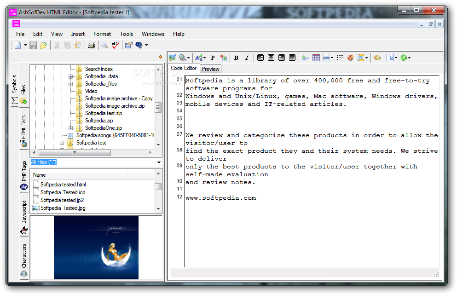This screenshot has width=457, height=295.
Task: Click the blue gears settings icon
Action: point(139,45)
